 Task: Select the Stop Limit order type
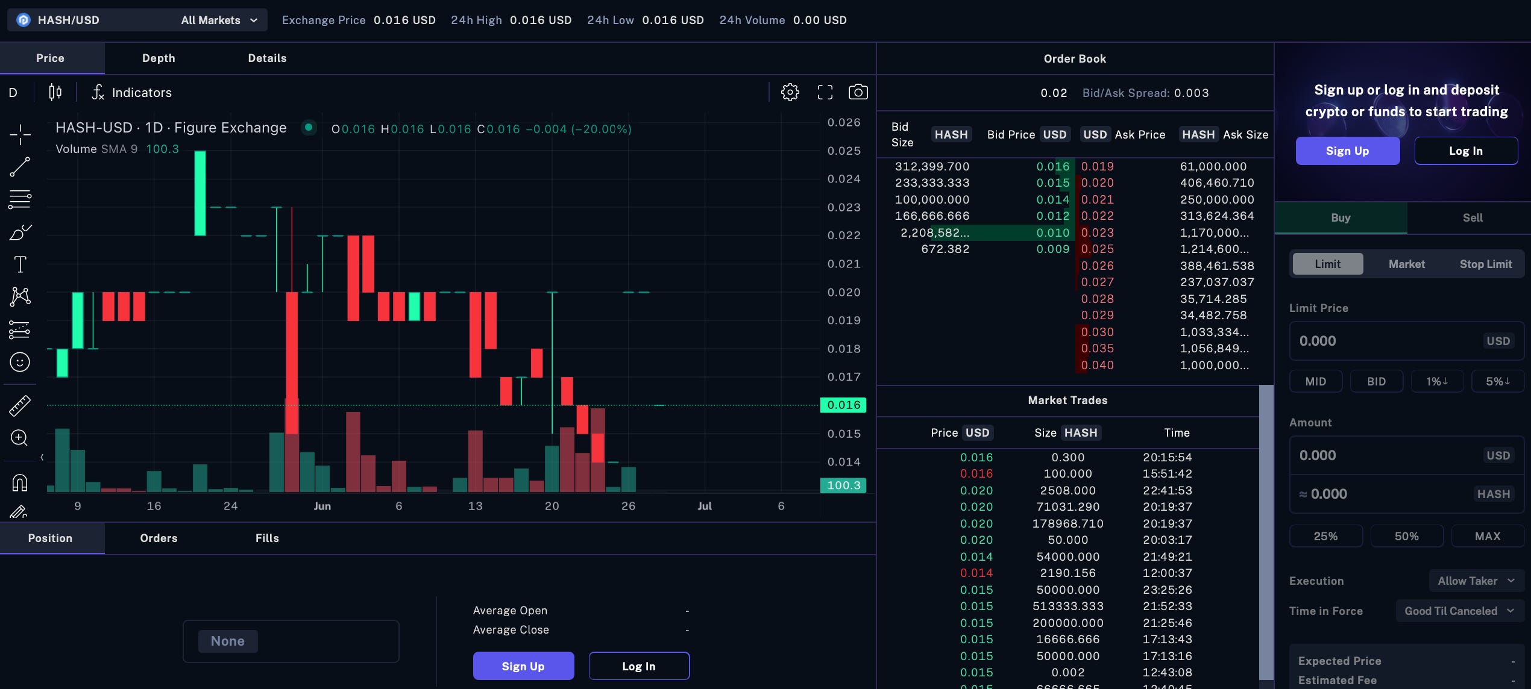pos(1485,264)
